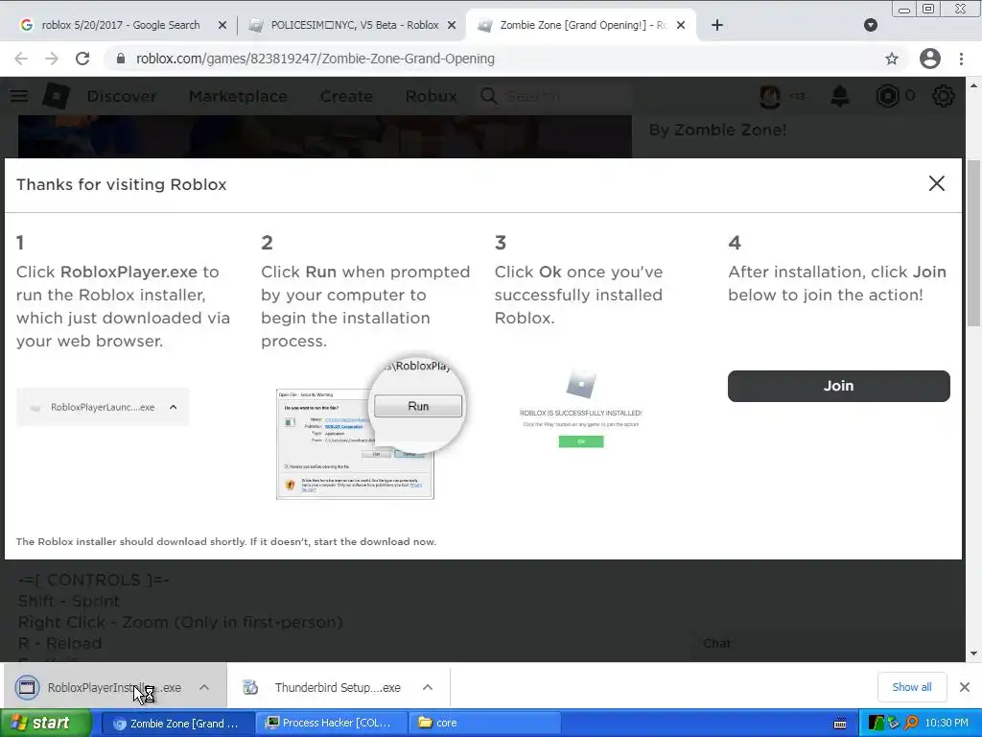Open the Marketplace page
982x737 pixels.
[238, 96]
